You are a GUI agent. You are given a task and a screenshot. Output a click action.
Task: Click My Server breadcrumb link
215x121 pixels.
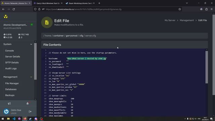[x=170, y=20]
